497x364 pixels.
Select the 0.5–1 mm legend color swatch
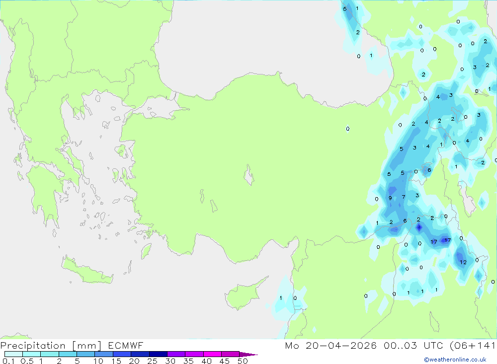[x=32, y=354]
